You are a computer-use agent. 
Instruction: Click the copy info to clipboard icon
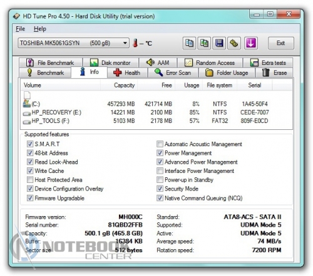click(189, 43)
